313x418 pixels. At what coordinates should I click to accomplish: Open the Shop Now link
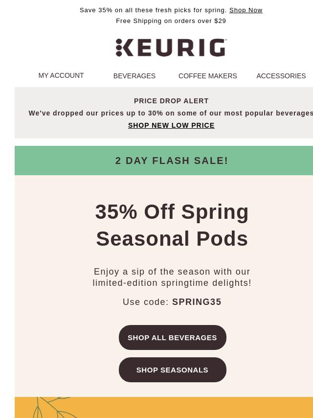coord(246,10)
